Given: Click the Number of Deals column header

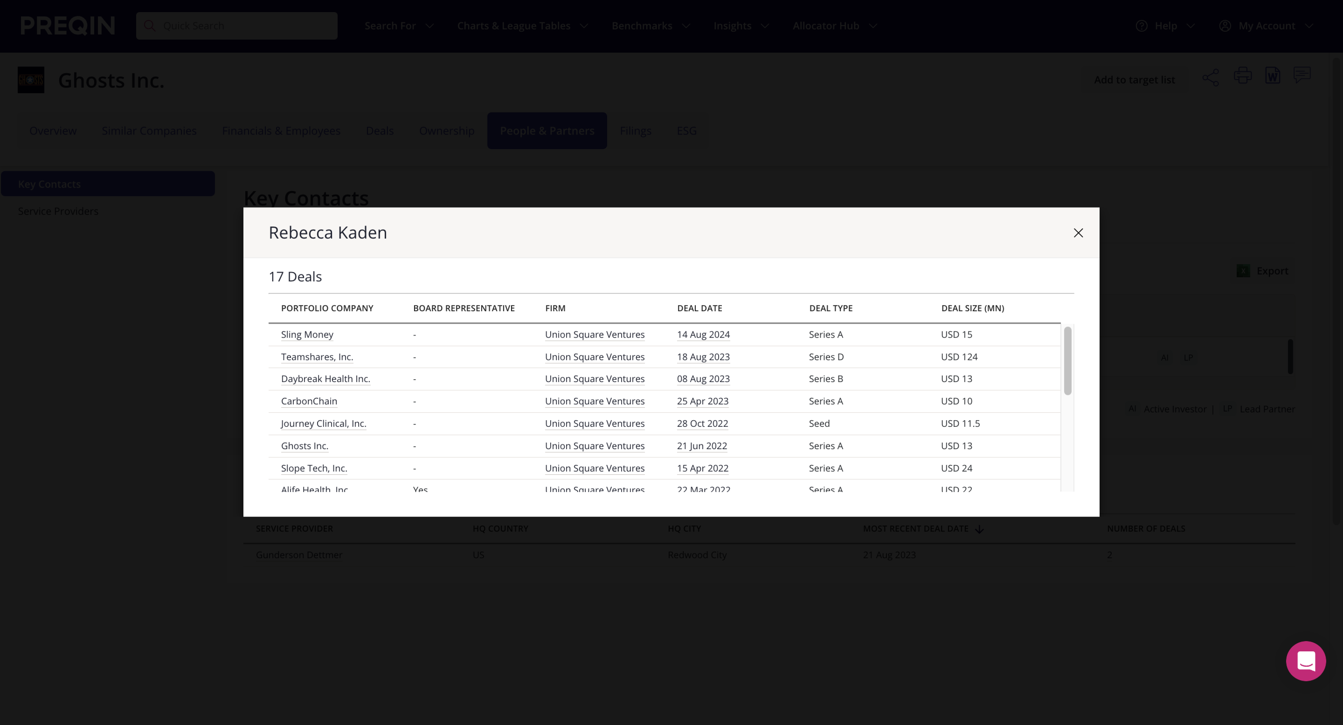Looking at the screenshot, I should click(1146, 529).
